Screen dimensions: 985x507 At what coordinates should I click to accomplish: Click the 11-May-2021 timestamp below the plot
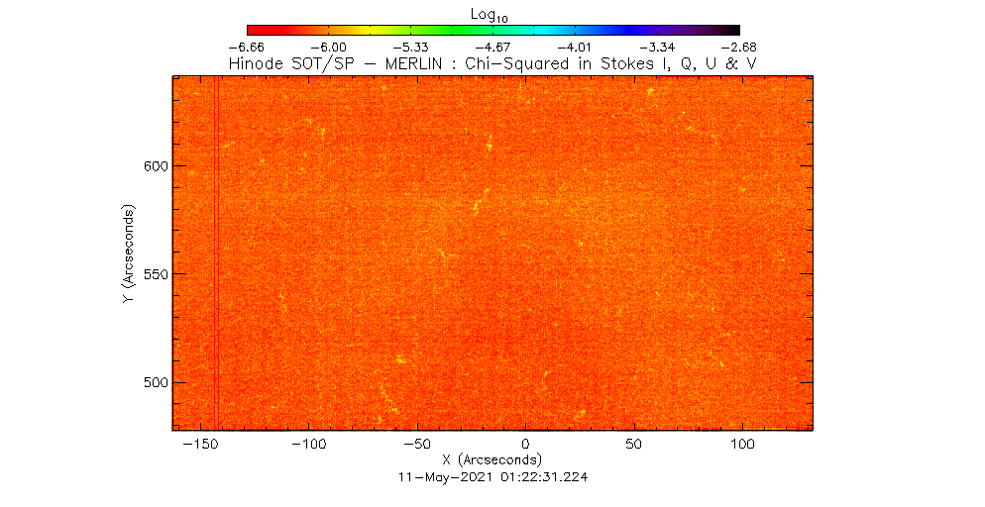[492, 476]
